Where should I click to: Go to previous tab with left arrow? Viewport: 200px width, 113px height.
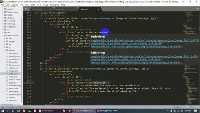(x=25, y=9)
